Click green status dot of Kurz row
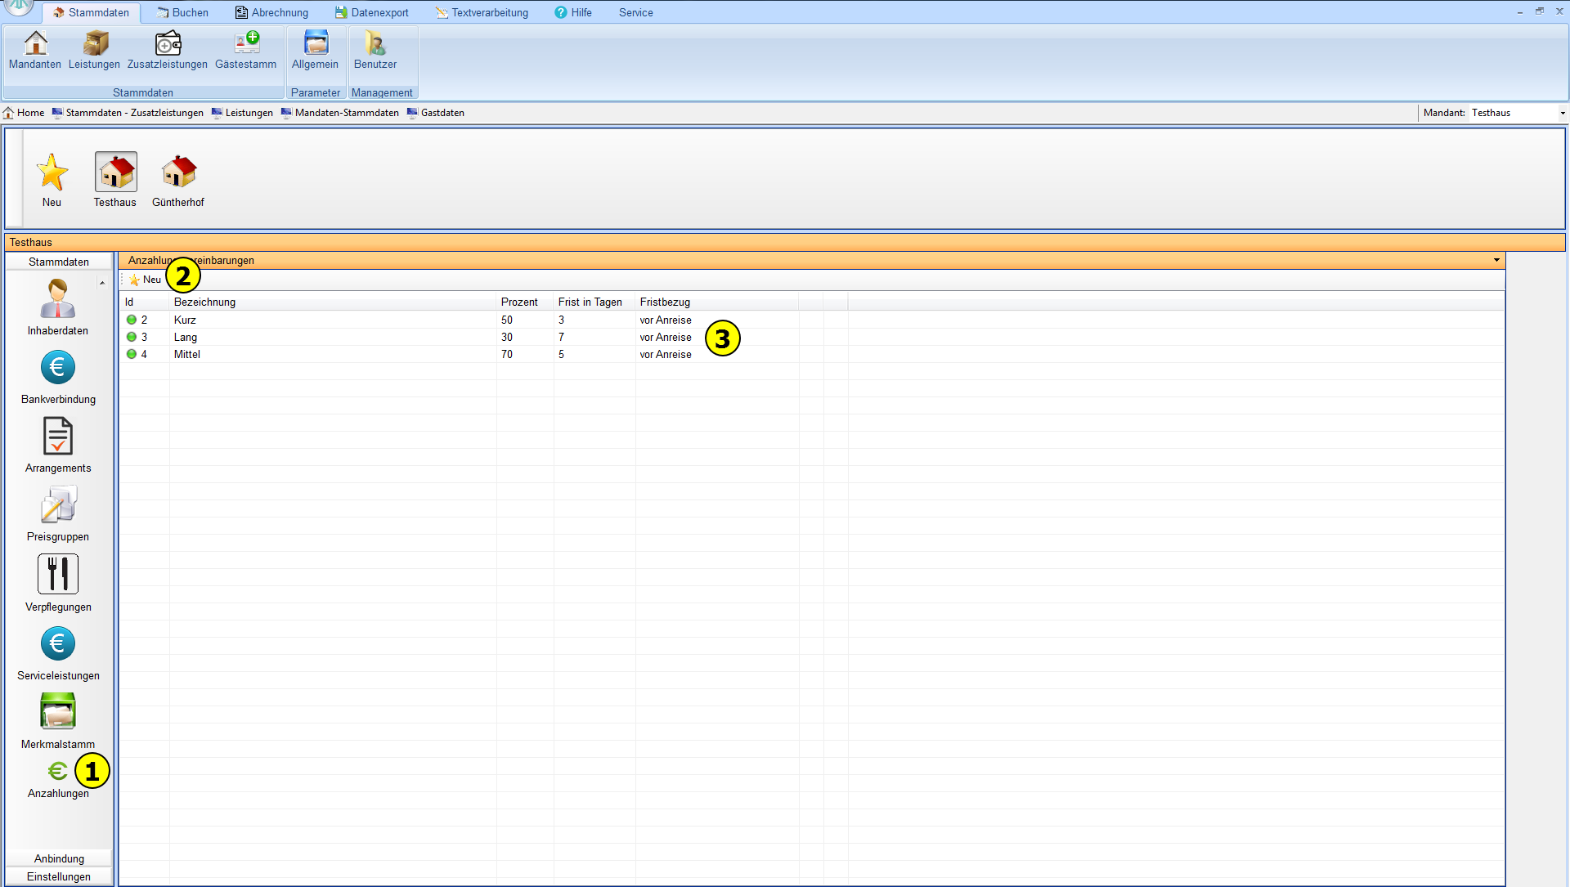 tap(132, 320)
